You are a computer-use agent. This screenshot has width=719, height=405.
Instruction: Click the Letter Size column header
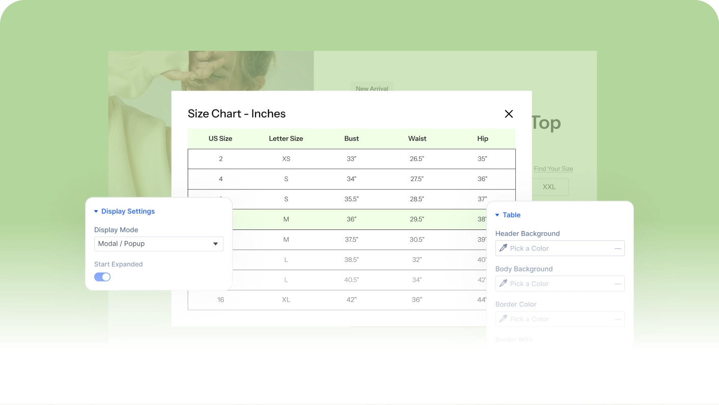click(286, 138)
